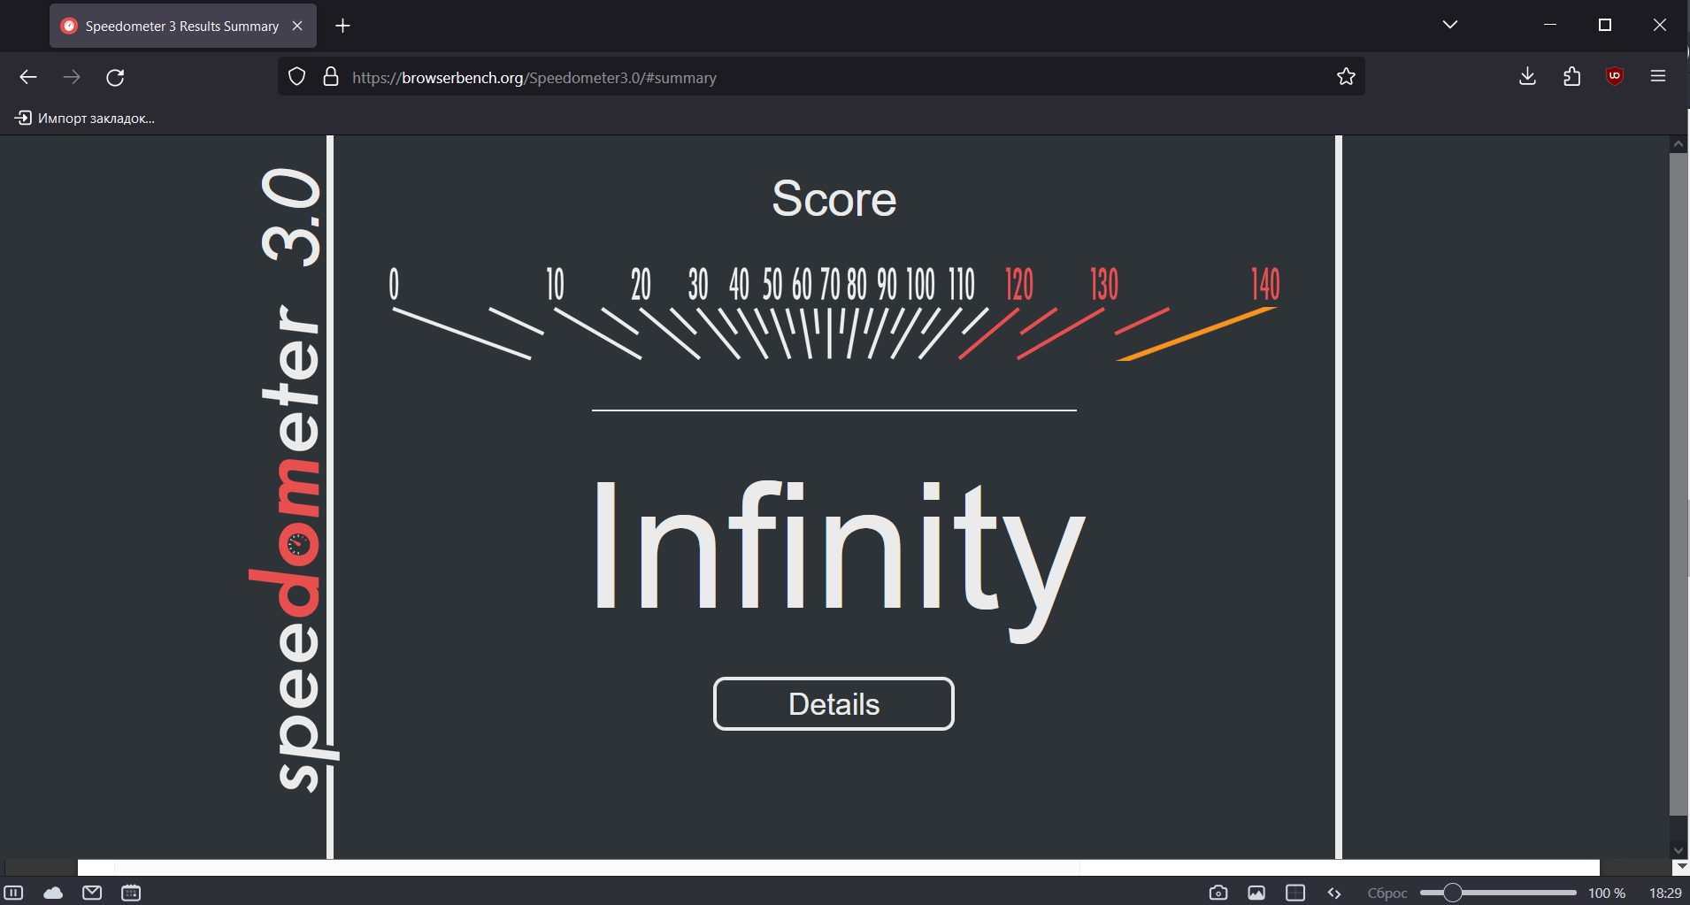The height and width of the screenshot is (905, 1690).
Task: Close the Speedometer 3 Results Summary tab
Action: pyautogui.click(x=297, y=26)
